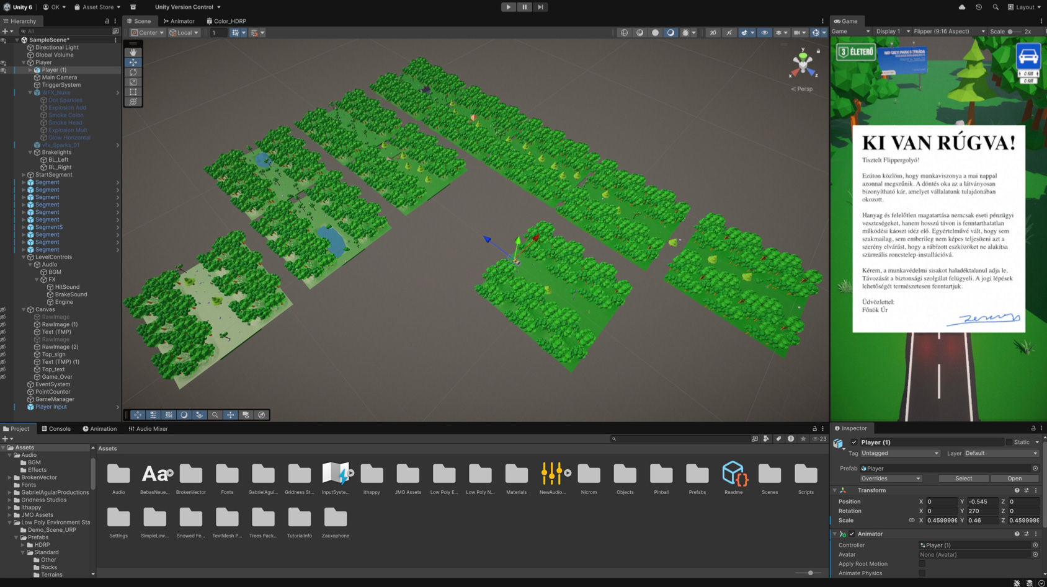Open the Audio Mixer tab

pyautogui.click(x=148, y=429)
